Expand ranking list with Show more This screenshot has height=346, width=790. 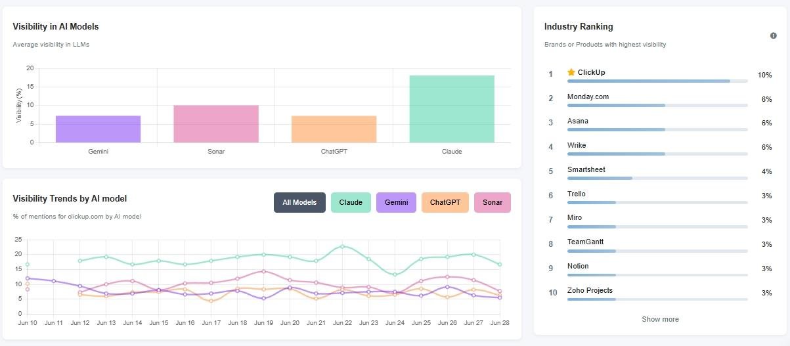click(x=660, y=319)
